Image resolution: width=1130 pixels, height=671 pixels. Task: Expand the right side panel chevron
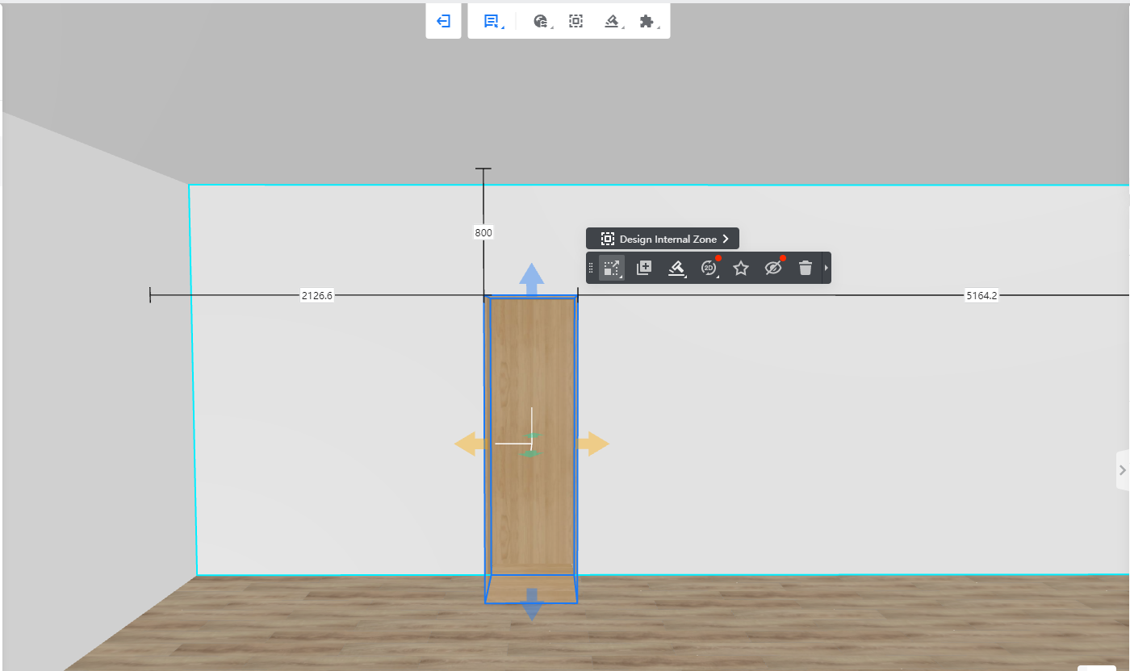click(x=1122, y=470)
